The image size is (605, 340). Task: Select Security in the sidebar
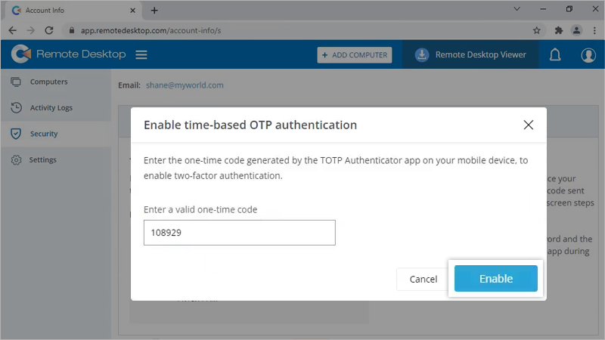coord(44,134)
